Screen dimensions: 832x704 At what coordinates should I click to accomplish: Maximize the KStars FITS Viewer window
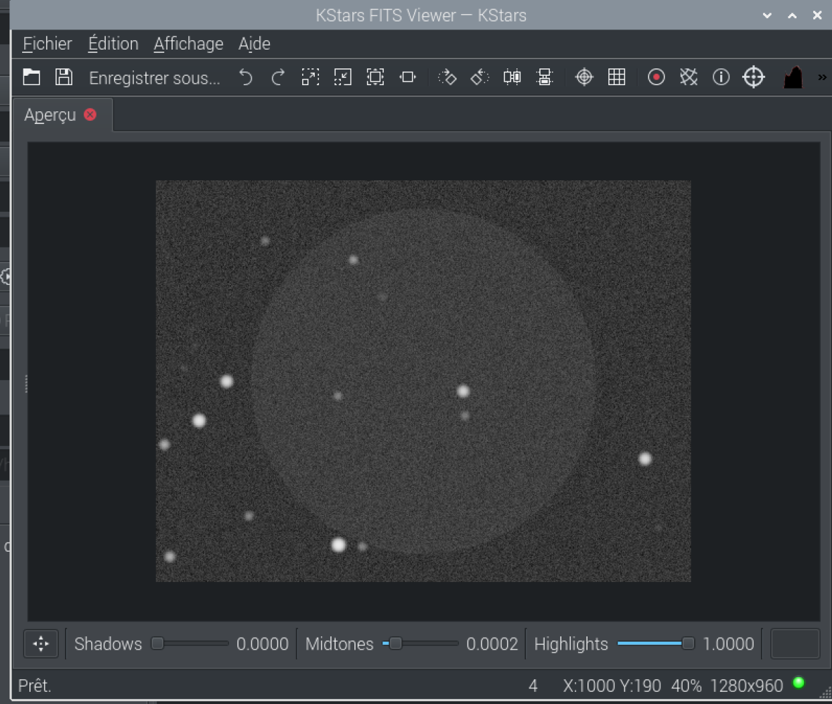(x=792, y=15)
